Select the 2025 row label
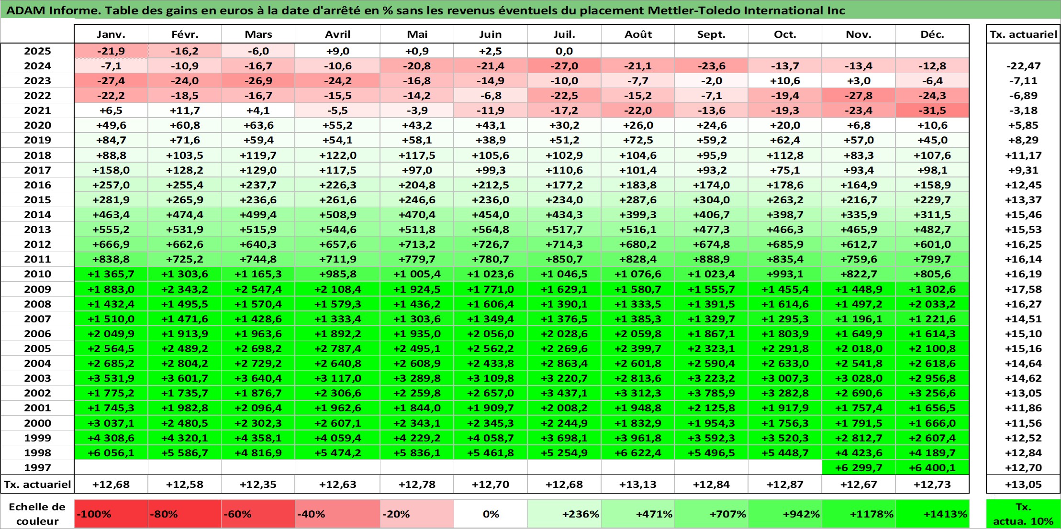1061x529 pixels. click(x=37, y=51)
